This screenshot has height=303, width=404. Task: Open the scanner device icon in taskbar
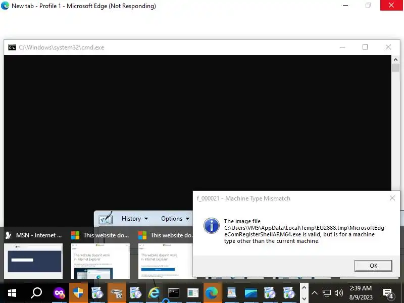pos(117,293)
